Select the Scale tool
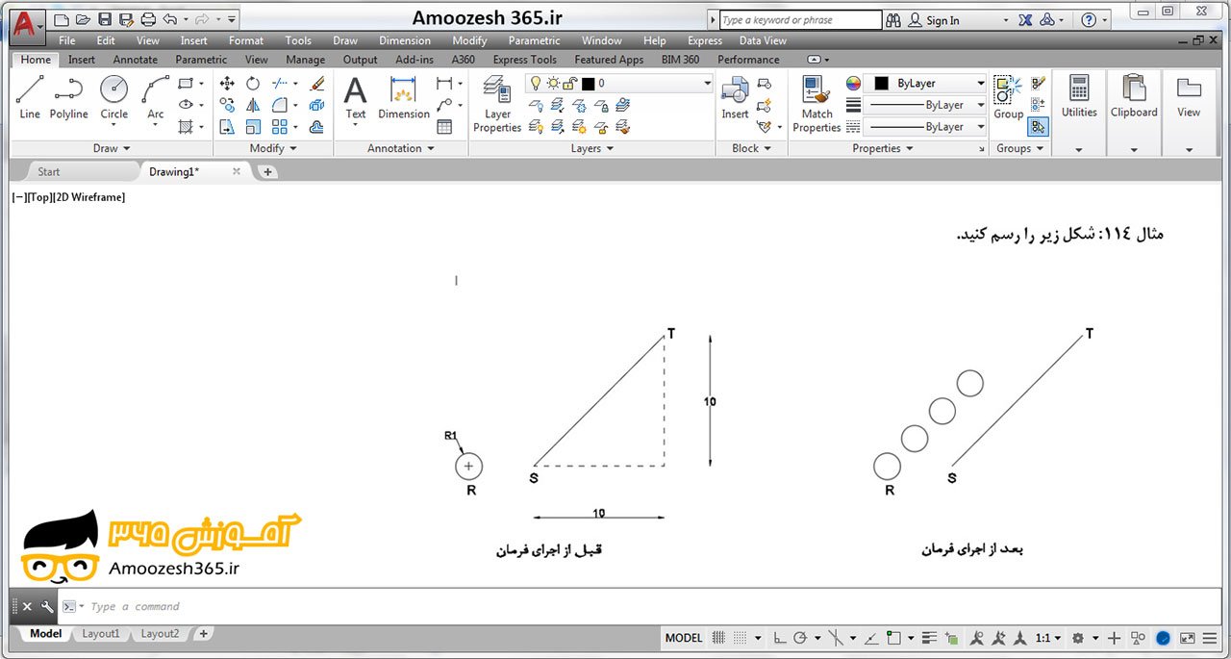 pyautogui.click(x=253, y=126)
